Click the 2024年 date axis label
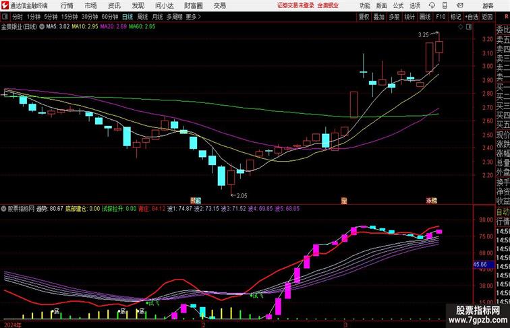The height and width of the screenshot is (328, 510). coord(13,325)
